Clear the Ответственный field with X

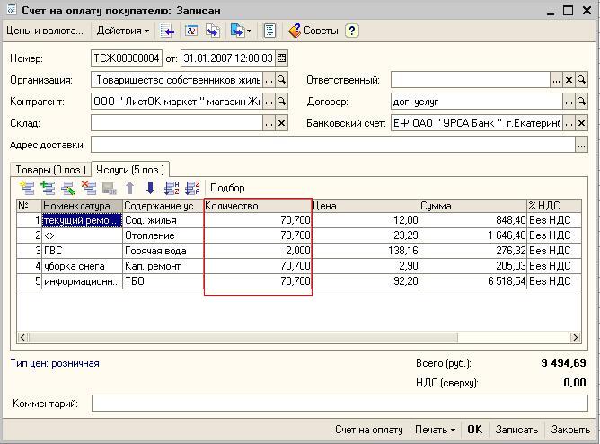click(569, 80)
